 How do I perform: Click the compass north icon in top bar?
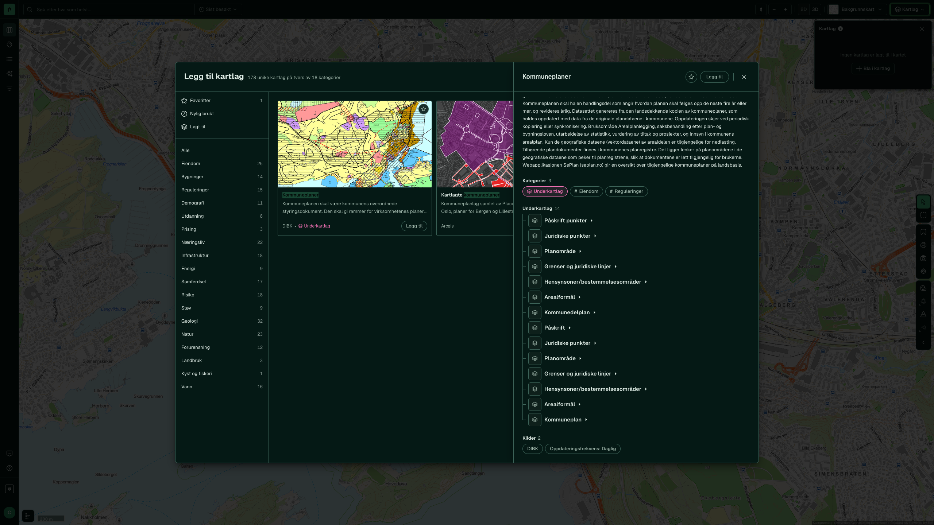(761, 9)
